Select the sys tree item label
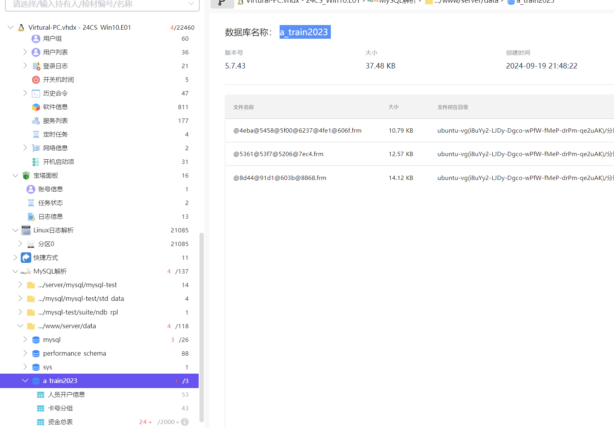 [48, 367]
